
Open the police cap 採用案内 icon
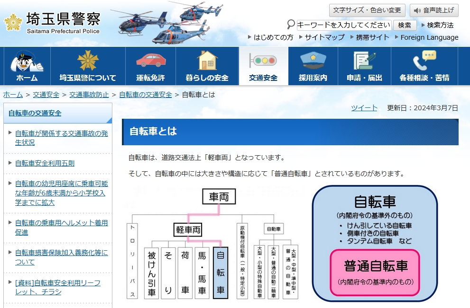pos(313,61)
